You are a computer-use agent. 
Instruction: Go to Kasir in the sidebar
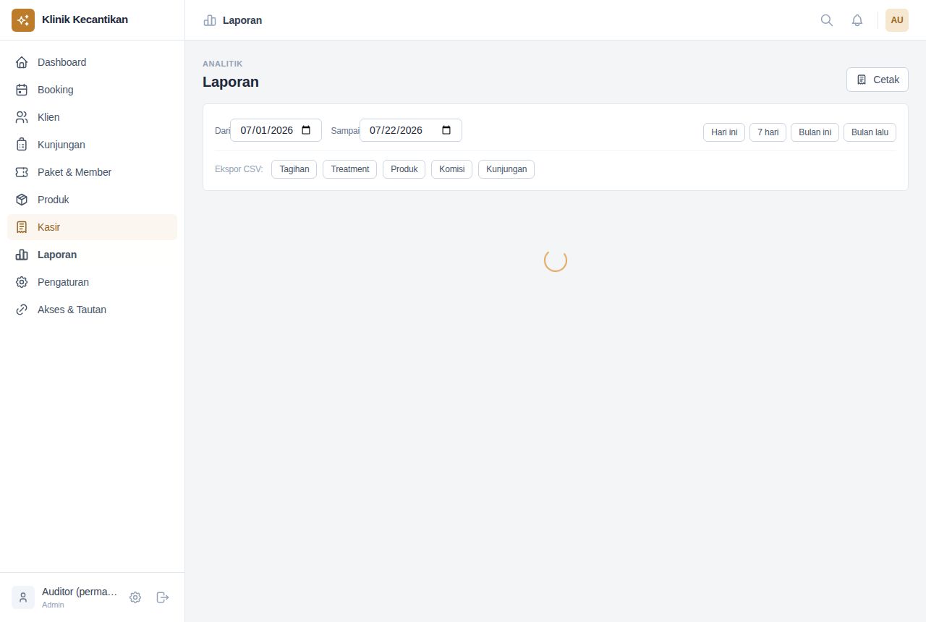coord(92,227)
